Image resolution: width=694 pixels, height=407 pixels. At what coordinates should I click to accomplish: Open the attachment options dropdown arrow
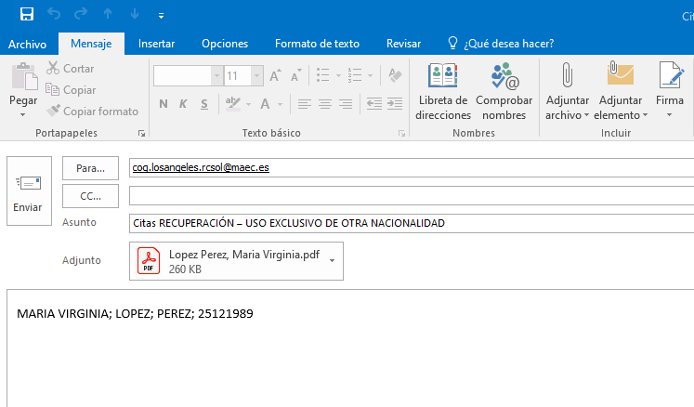(x=332, y=261)
